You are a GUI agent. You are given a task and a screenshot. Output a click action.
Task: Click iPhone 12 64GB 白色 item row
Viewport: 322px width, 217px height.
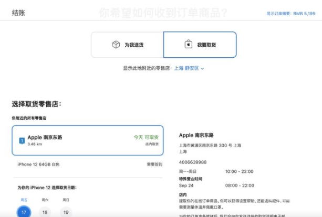pos(38,164)
